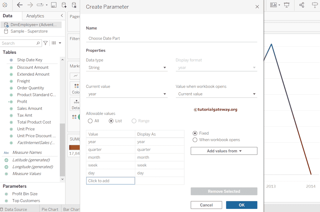Open the Pie Chart sheet tab

(50, 209)
